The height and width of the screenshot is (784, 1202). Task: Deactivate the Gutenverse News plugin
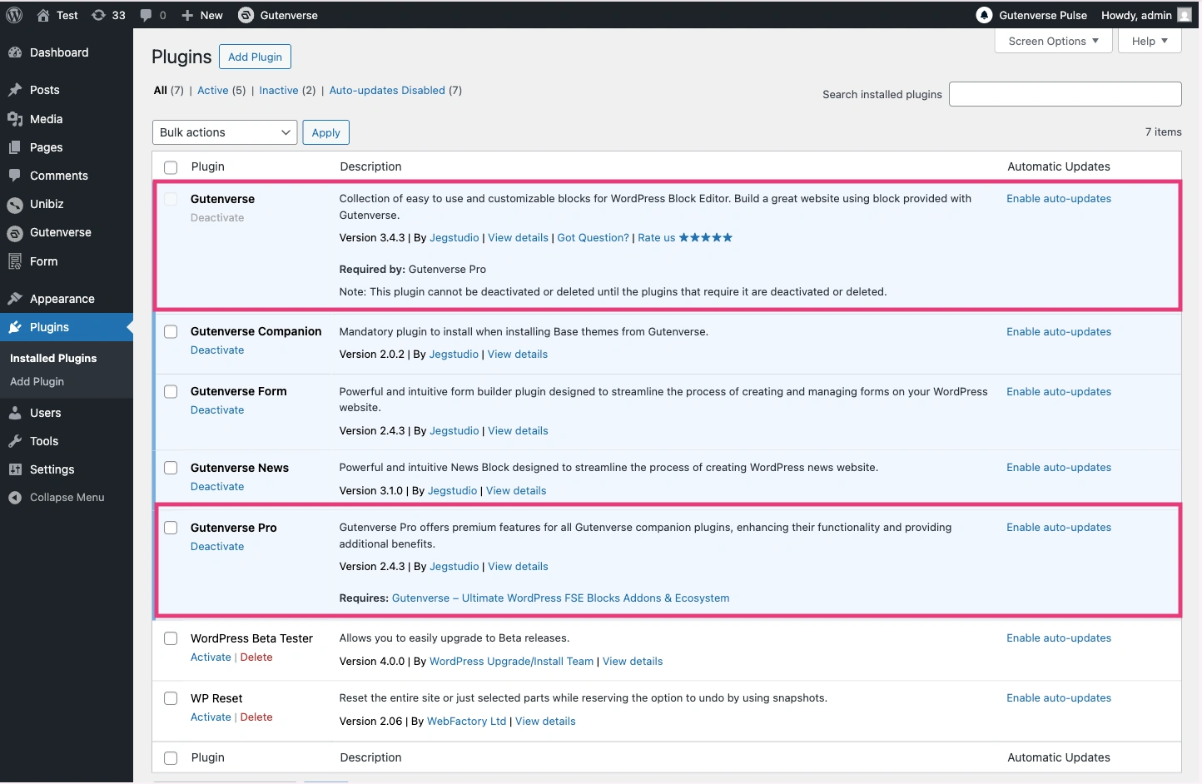coord(217,487)
